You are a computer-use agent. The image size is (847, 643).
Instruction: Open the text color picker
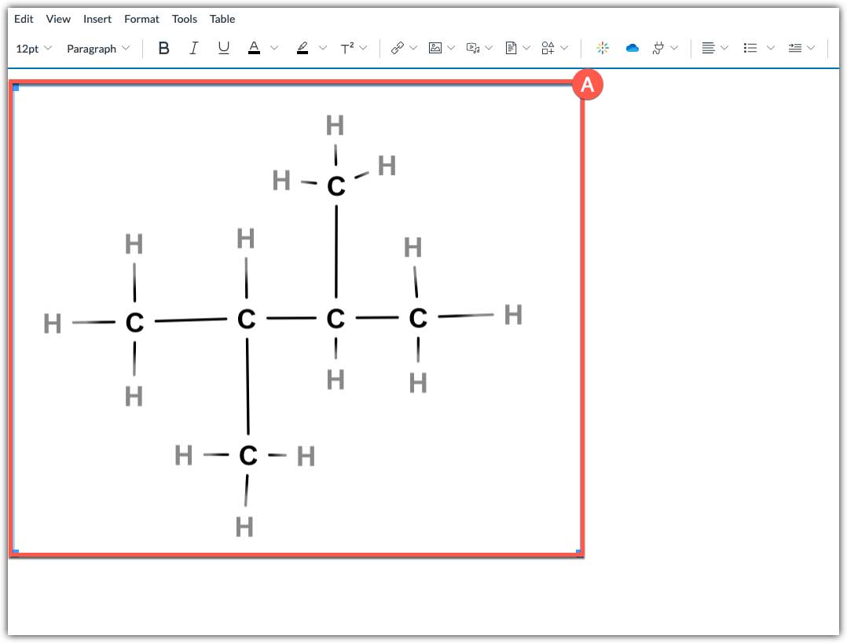pos(254,48)
